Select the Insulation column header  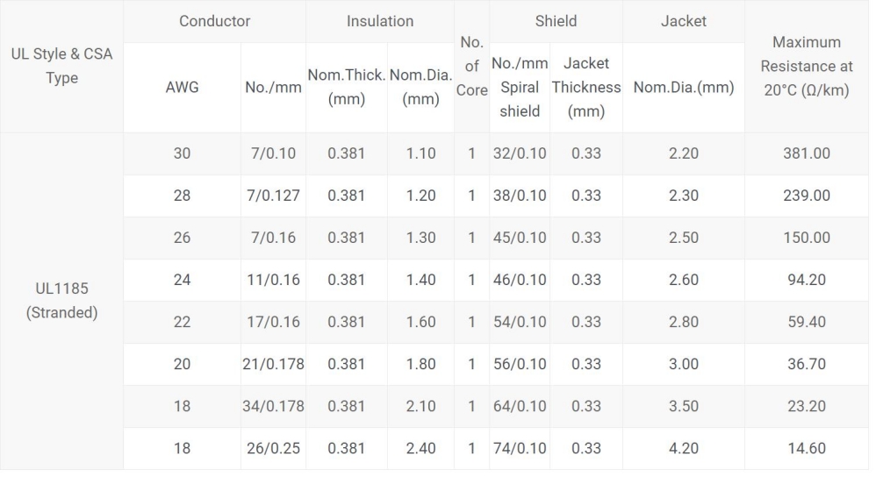[x=379, y=21]
